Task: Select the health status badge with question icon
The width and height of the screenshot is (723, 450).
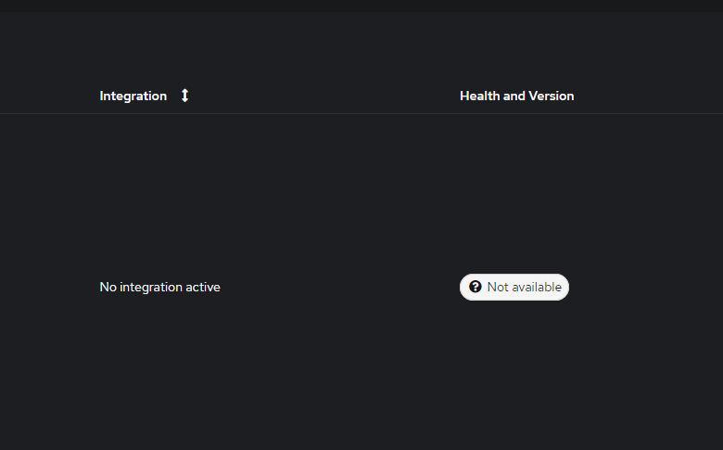Action: click(514, 287)
